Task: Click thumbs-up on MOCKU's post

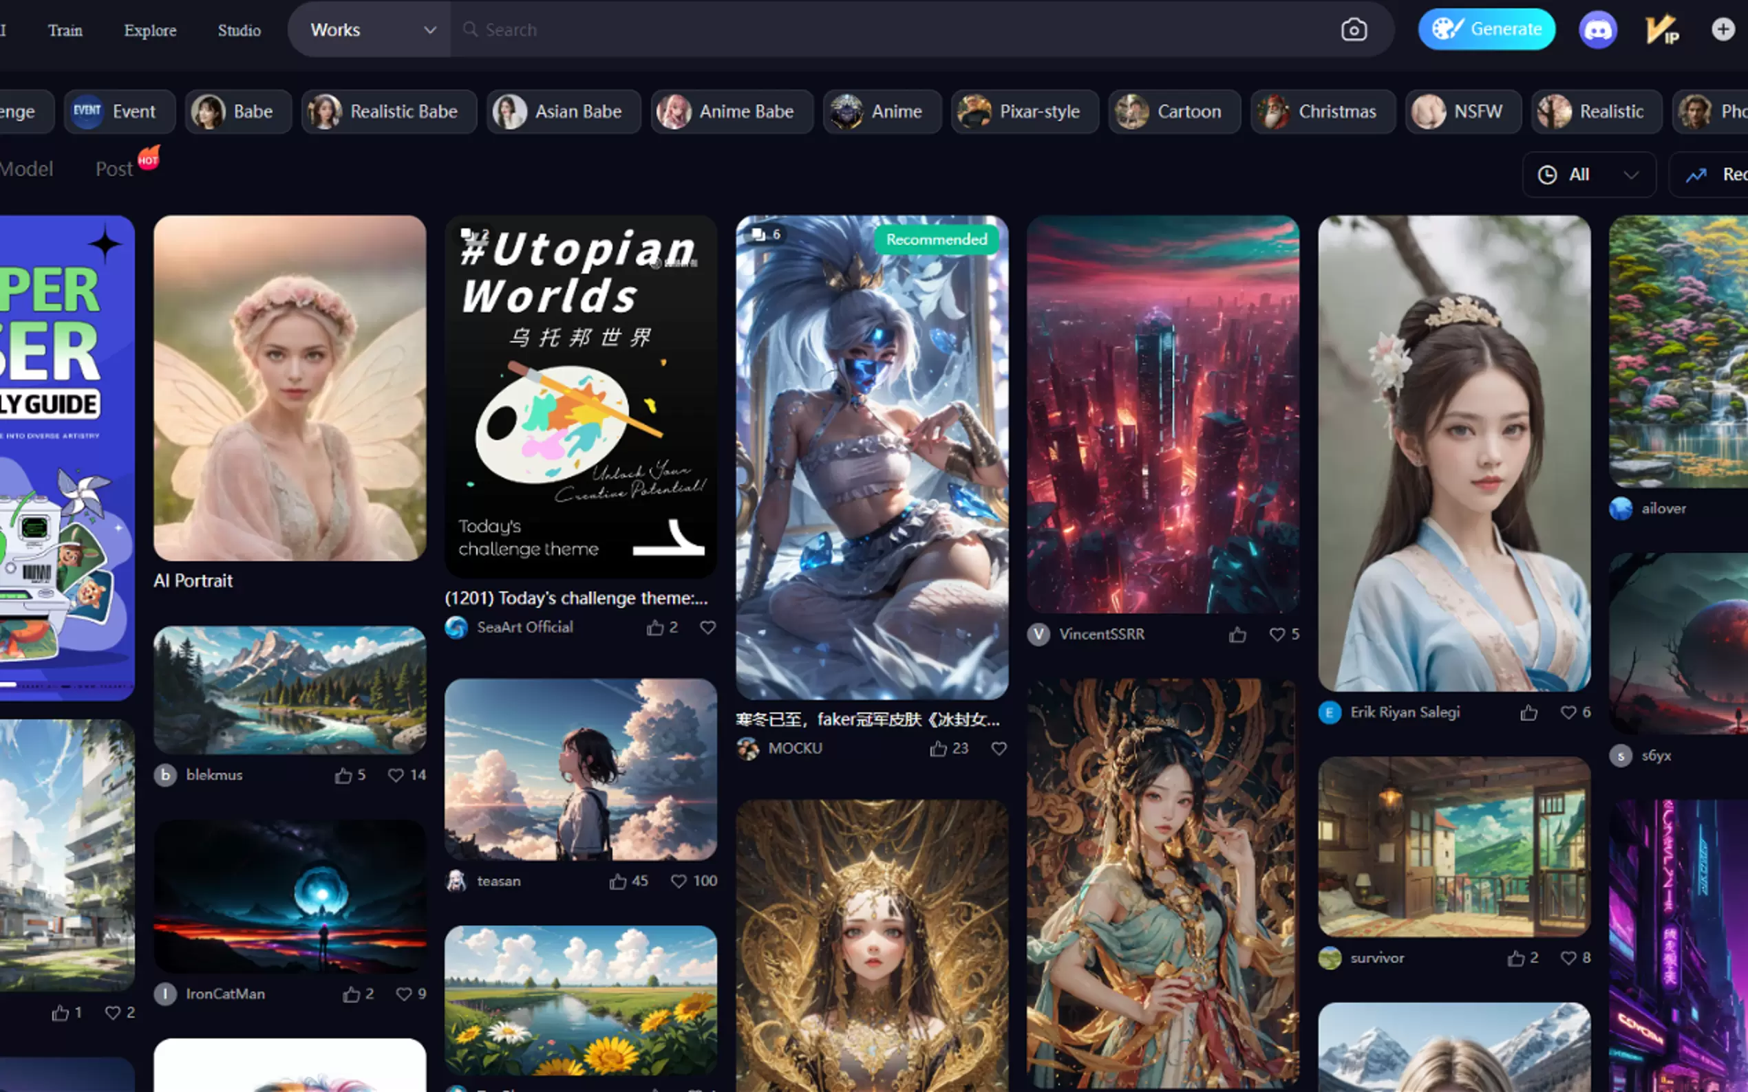Action: tap(938, 749)
